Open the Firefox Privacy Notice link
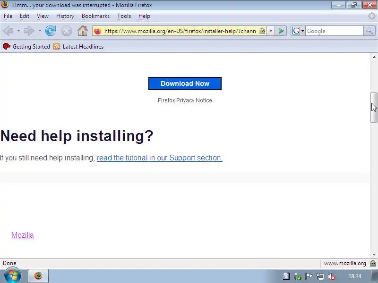Viewport: 378px width, 283px height. 185,100
